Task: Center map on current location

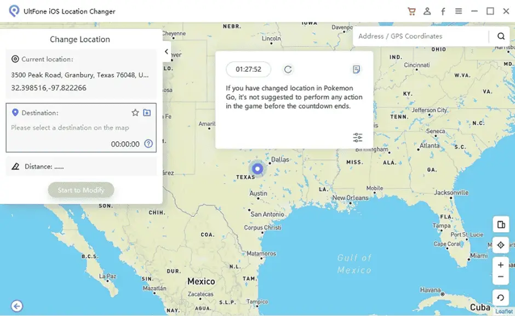Action: pyautogui.click(x=501, y=245)
